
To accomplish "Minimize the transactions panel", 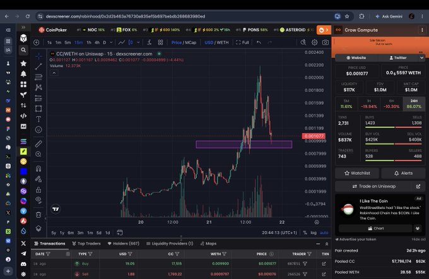I will point(318,244).
